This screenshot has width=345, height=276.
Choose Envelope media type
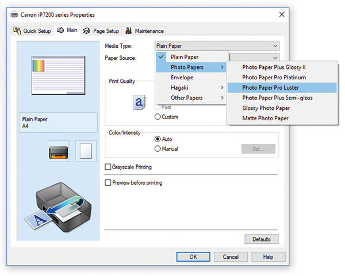(191, 78)
